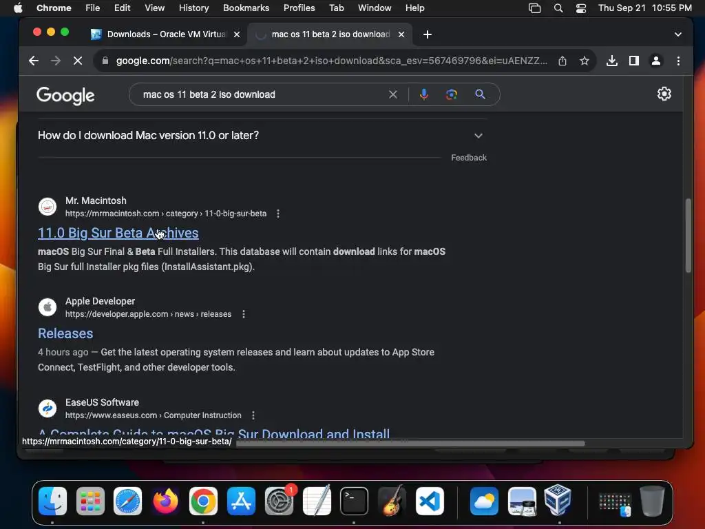
Task: Open VirtualBox from the Dock
Action: [x=558, y=500]
